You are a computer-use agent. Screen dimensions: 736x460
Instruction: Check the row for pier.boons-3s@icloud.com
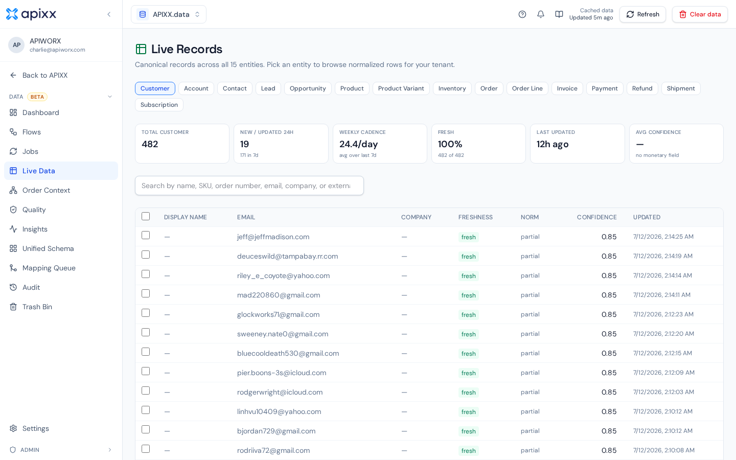[146, 371]
